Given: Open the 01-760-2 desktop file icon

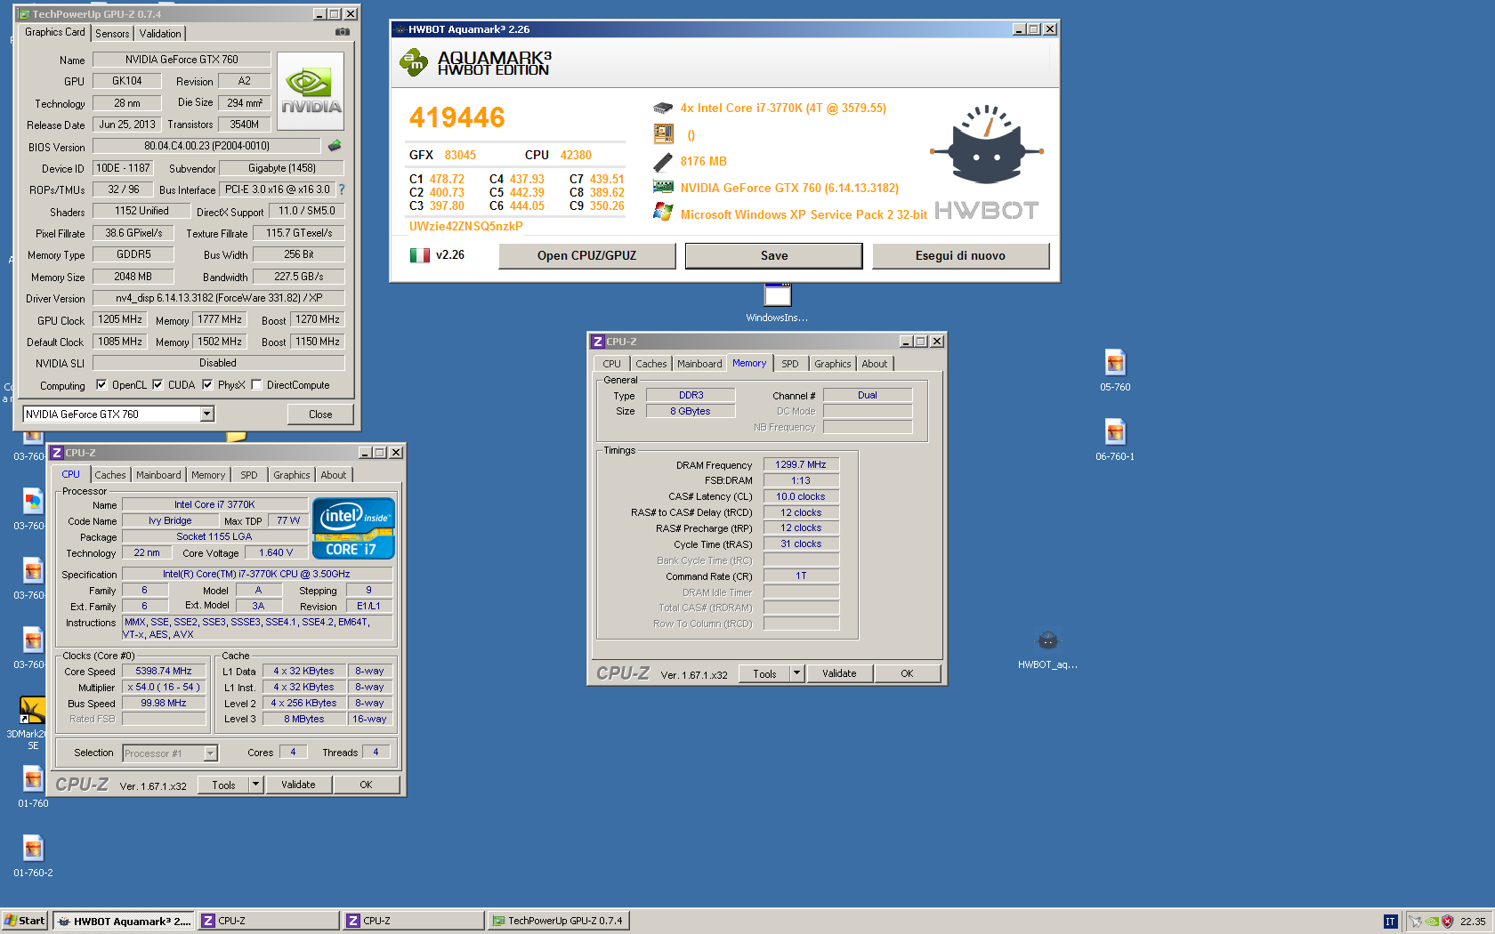Looking at the screenshot, I should coord(33,848).
